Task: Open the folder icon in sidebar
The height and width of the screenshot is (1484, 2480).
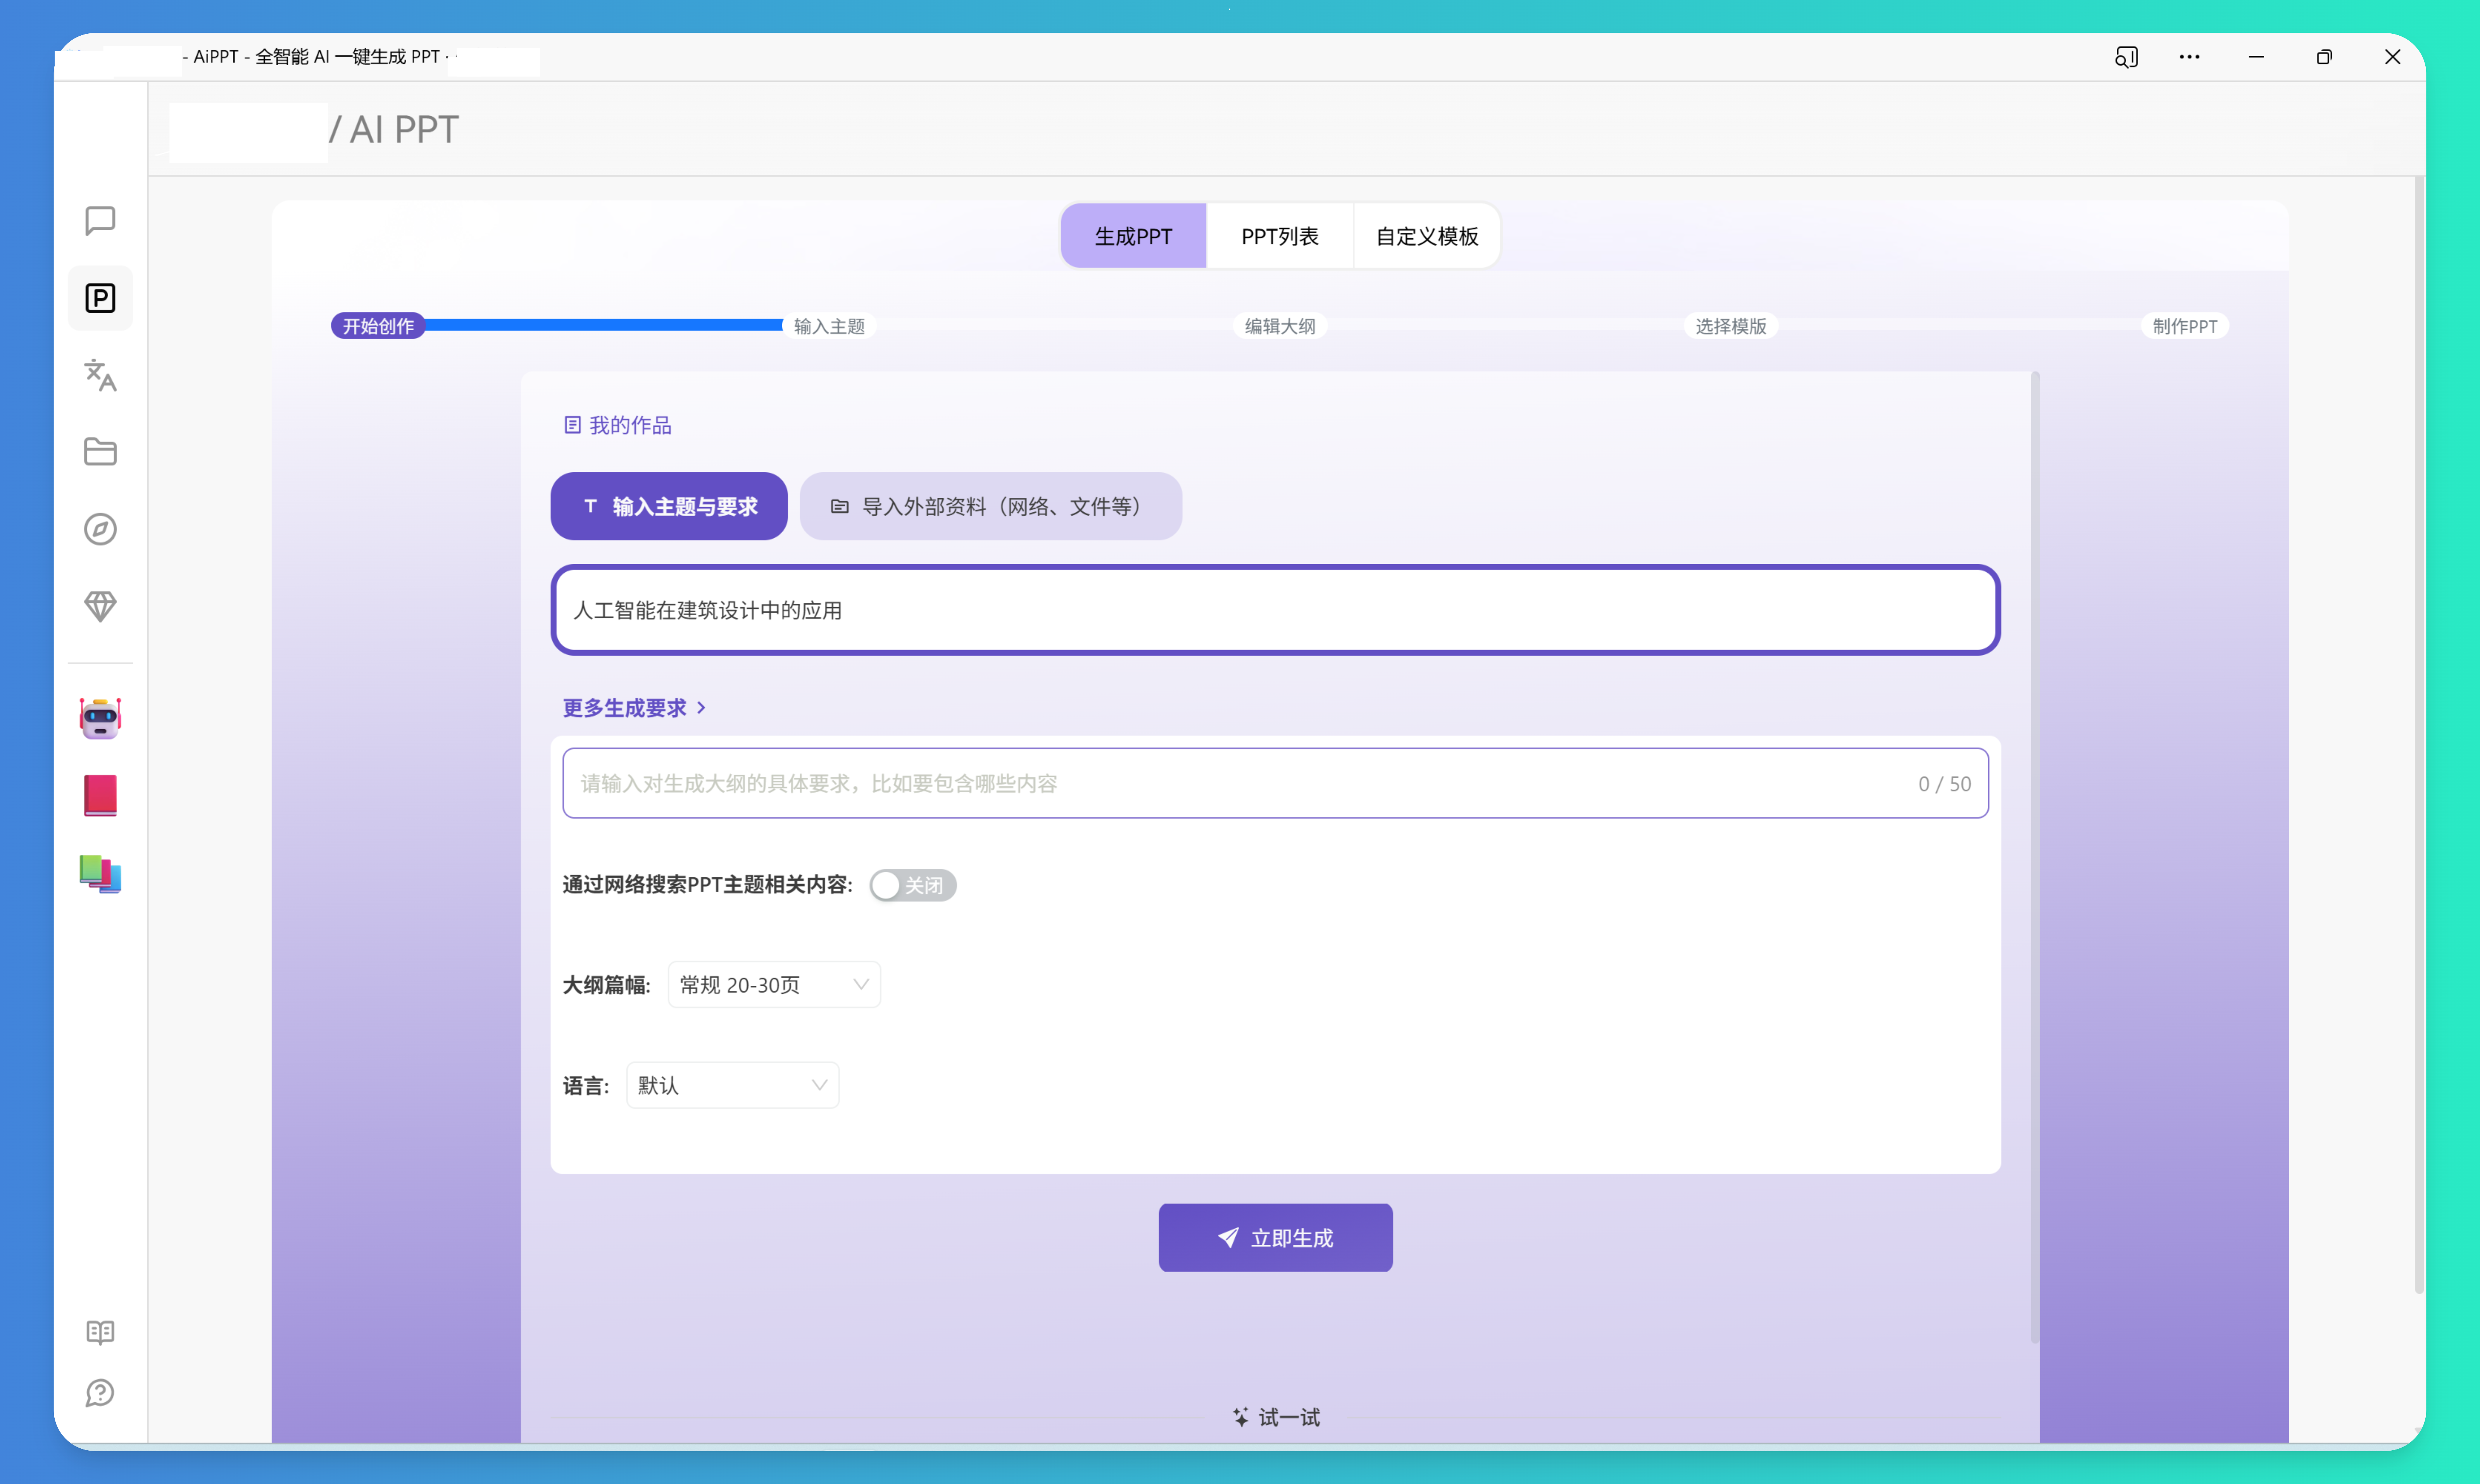Action: coord(100,452)
